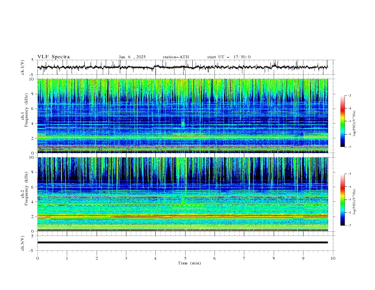Click the ch.1 voltage waveform trace
The width and height of the screenshot is (375, 290).
pos(182,67)
